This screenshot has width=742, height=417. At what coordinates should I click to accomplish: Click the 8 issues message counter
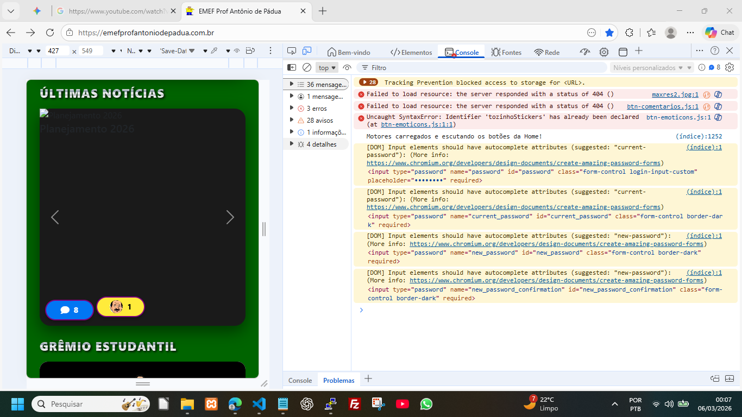714,67
